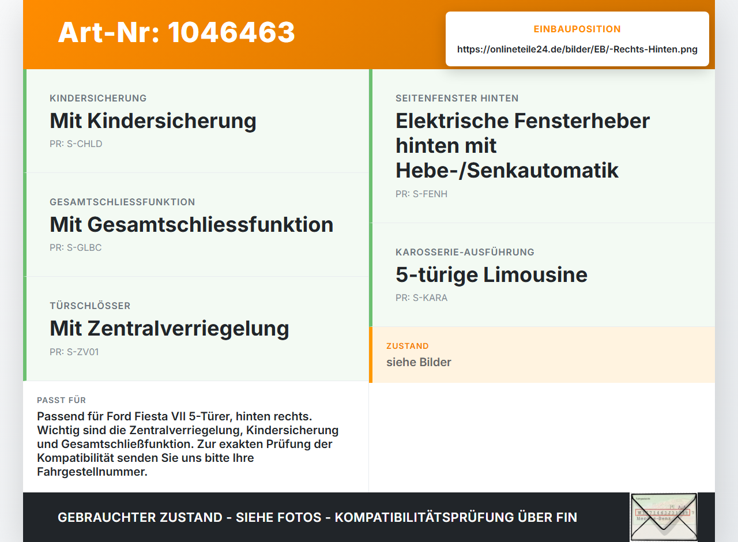Viewport: 738px width, 542px height.
Task: Click the 5-türige Limousine card
Action: point(542,275)
